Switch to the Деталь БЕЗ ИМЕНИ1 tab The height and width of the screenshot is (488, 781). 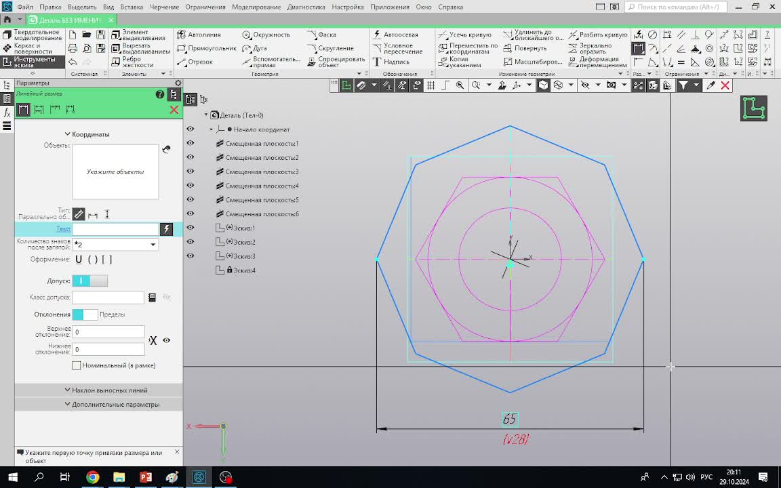[x=70, y=20]
